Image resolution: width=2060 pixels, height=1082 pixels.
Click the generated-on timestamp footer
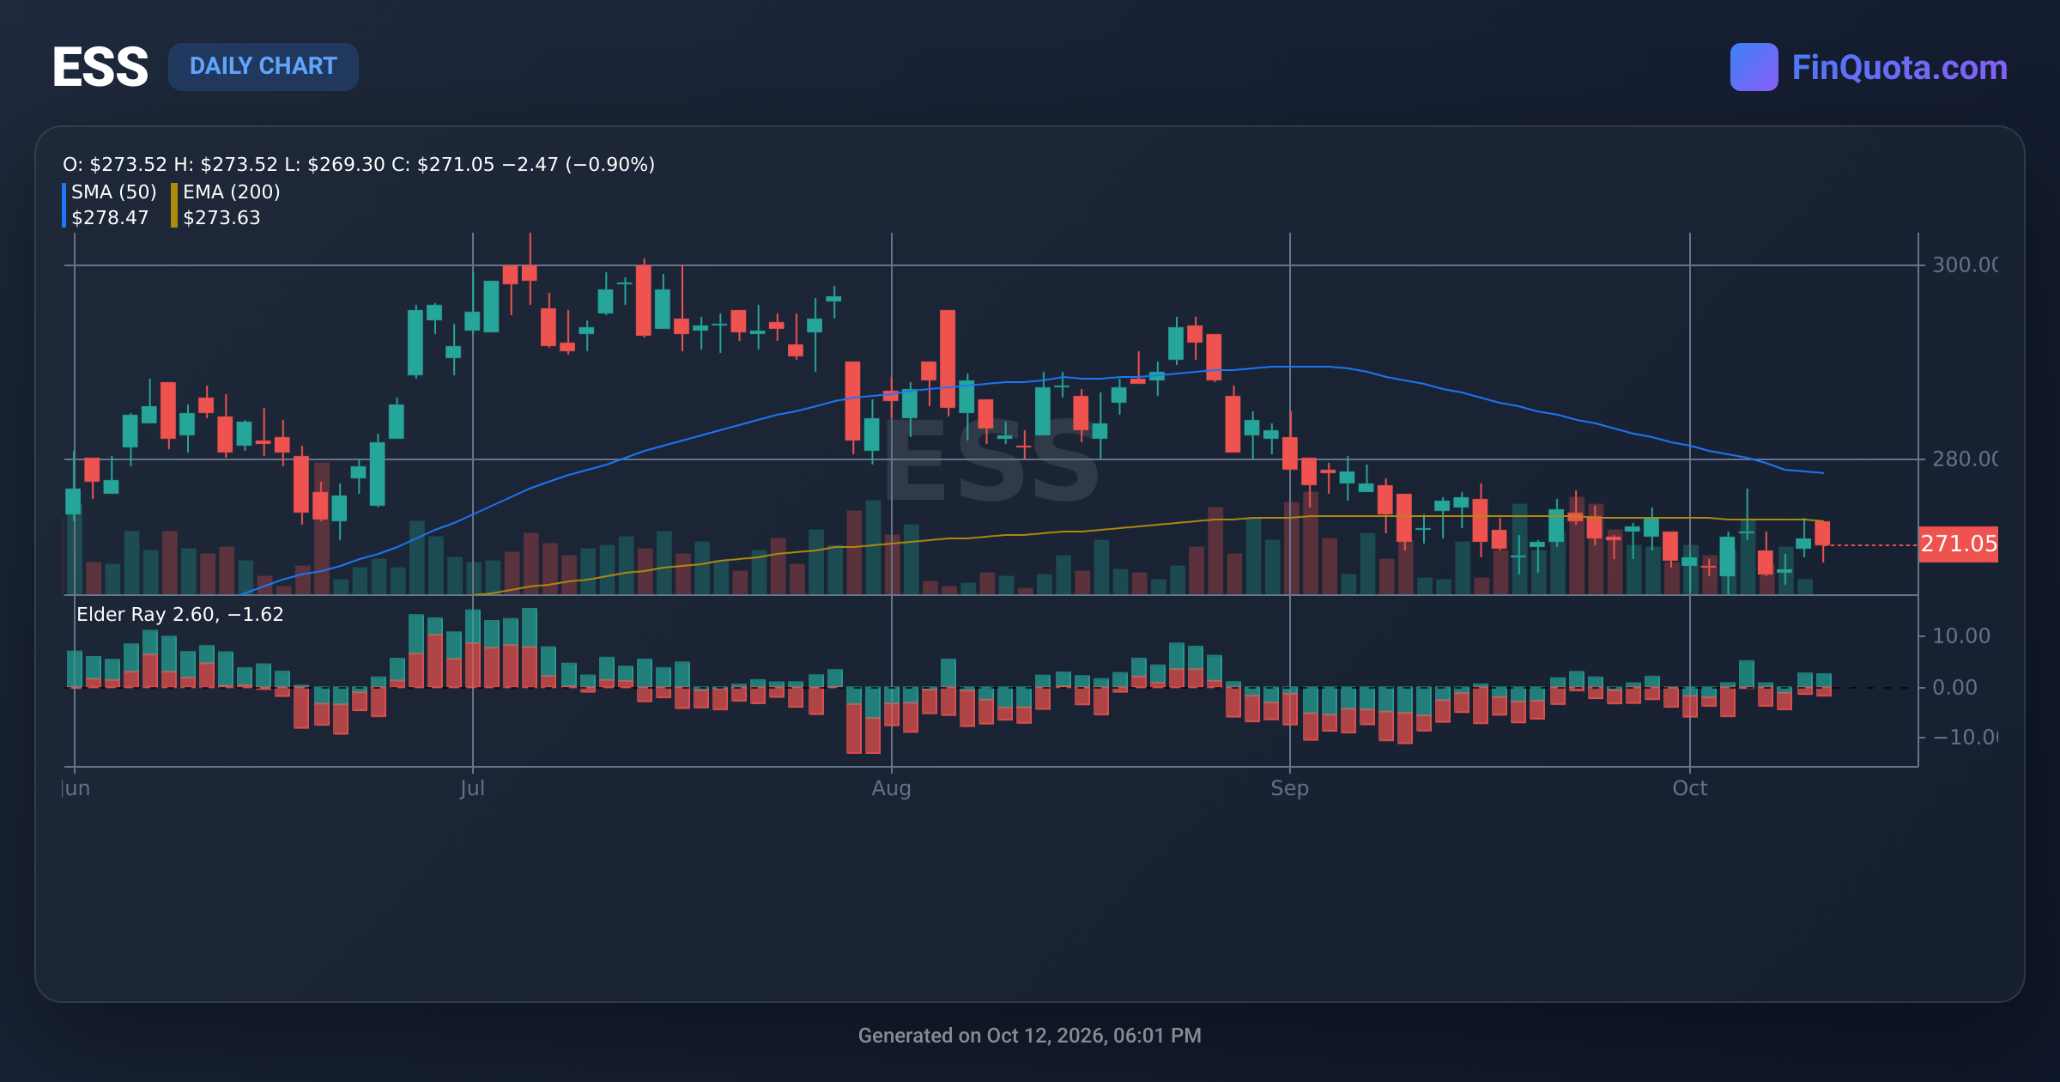pos(1030,1036)
